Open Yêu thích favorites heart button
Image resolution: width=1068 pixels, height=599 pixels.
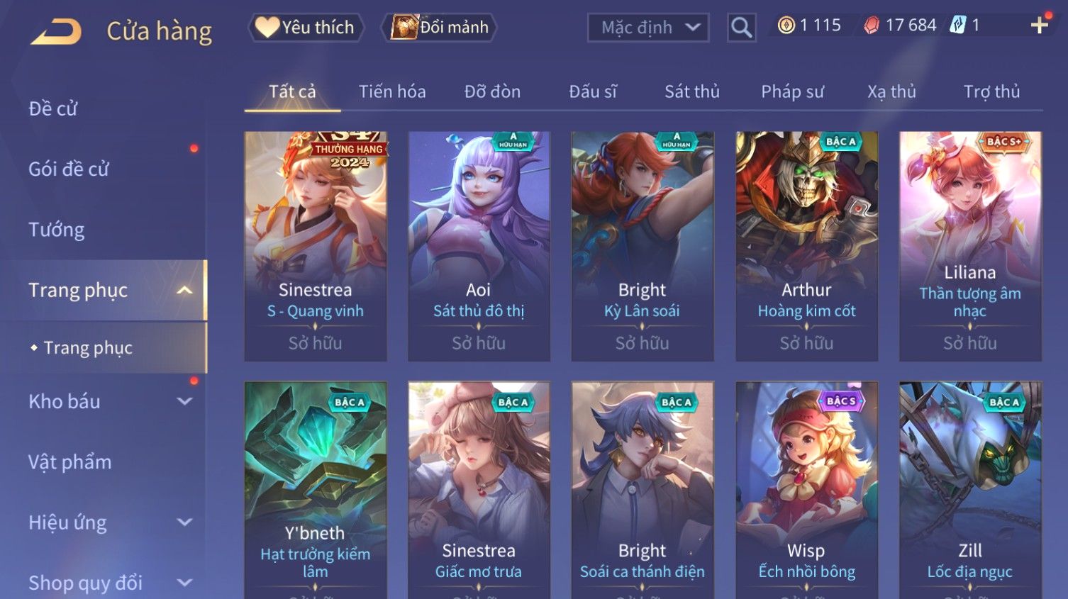pyautogui.click(x=306, y=28)
